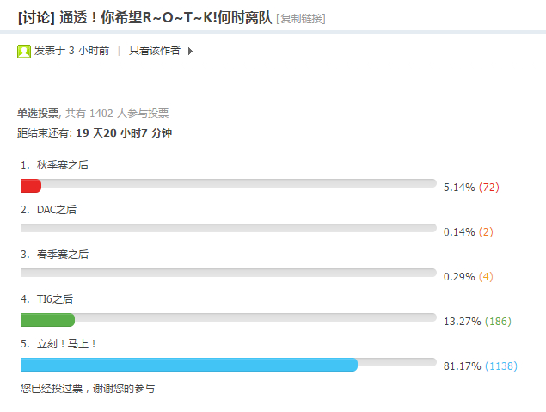
Task: Click the 只看该作者 link
Action: pos(155,51)
